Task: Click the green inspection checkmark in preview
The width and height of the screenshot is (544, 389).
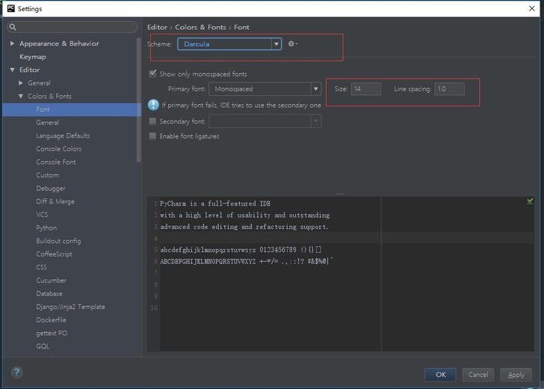Action: click(x=530, y=201)
